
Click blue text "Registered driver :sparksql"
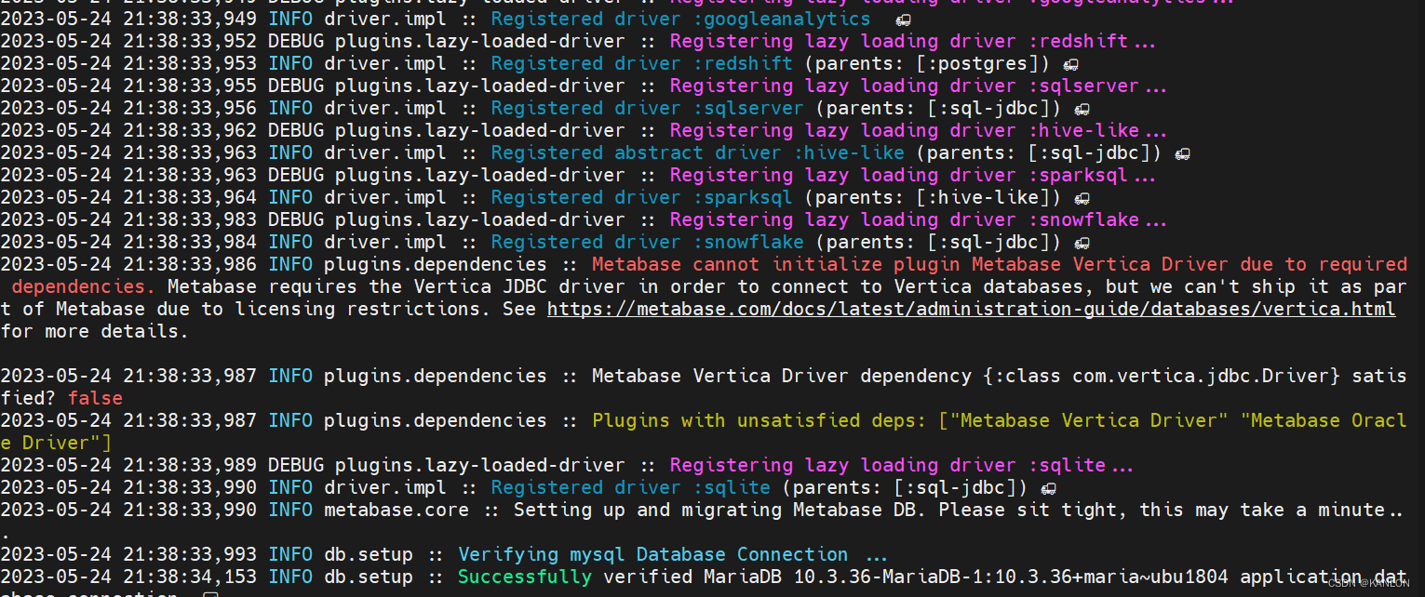[641, 197]
